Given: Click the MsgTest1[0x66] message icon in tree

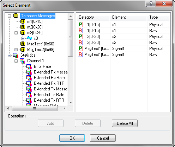Looking at the screenshot, I should pos(23,44).
